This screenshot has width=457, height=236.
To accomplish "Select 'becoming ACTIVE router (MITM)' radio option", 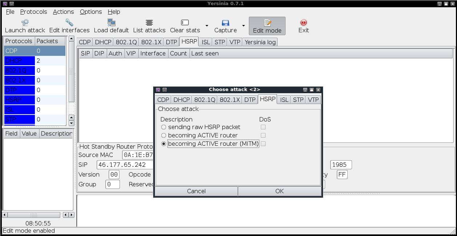I will [164, 144].
